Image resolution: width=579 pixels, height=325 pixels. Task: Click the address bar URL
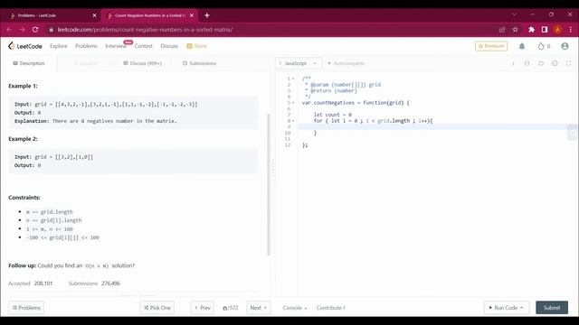(145, 30)
